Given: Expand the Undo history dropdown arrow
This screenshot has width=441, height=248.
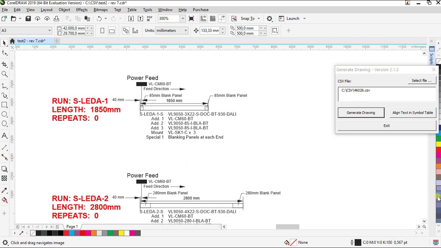Looking at the screenshot, I should click(x=105, y=19).
